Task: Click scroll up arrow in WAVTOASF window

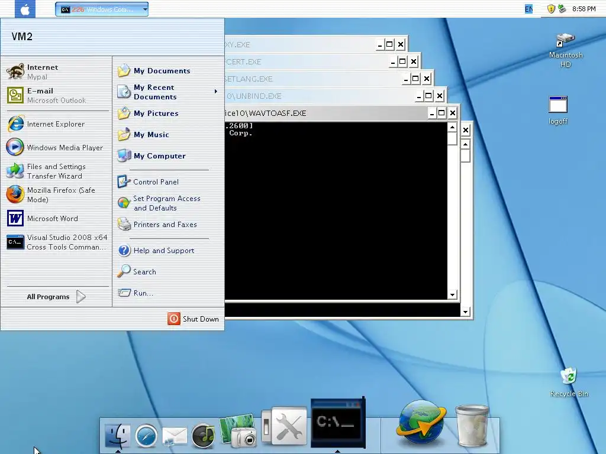Action: (452, 128)
